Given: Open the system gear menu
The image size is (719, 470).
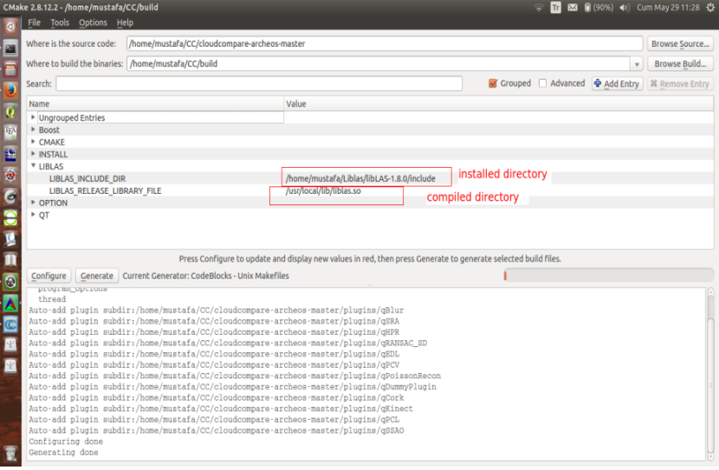Looking at the screenshot, I should coord(709,7).
